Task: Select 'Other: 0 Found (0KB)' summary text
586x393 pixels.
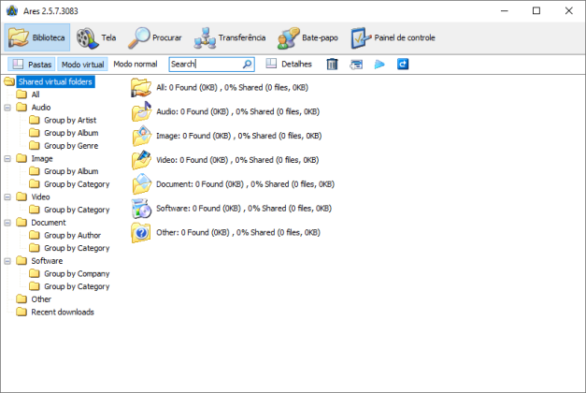Action: click(x=238, y=232)
